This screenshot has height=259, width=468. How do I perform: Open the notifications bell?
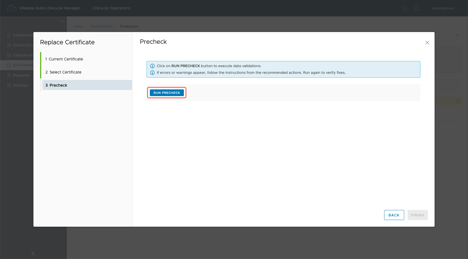point(416,8)
